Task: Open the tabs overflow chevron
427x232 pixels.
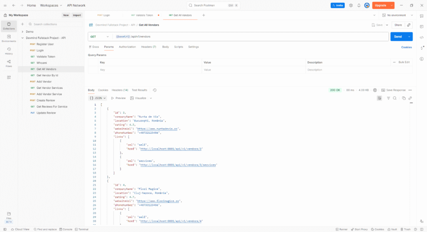Action: [x=374, y=15]
